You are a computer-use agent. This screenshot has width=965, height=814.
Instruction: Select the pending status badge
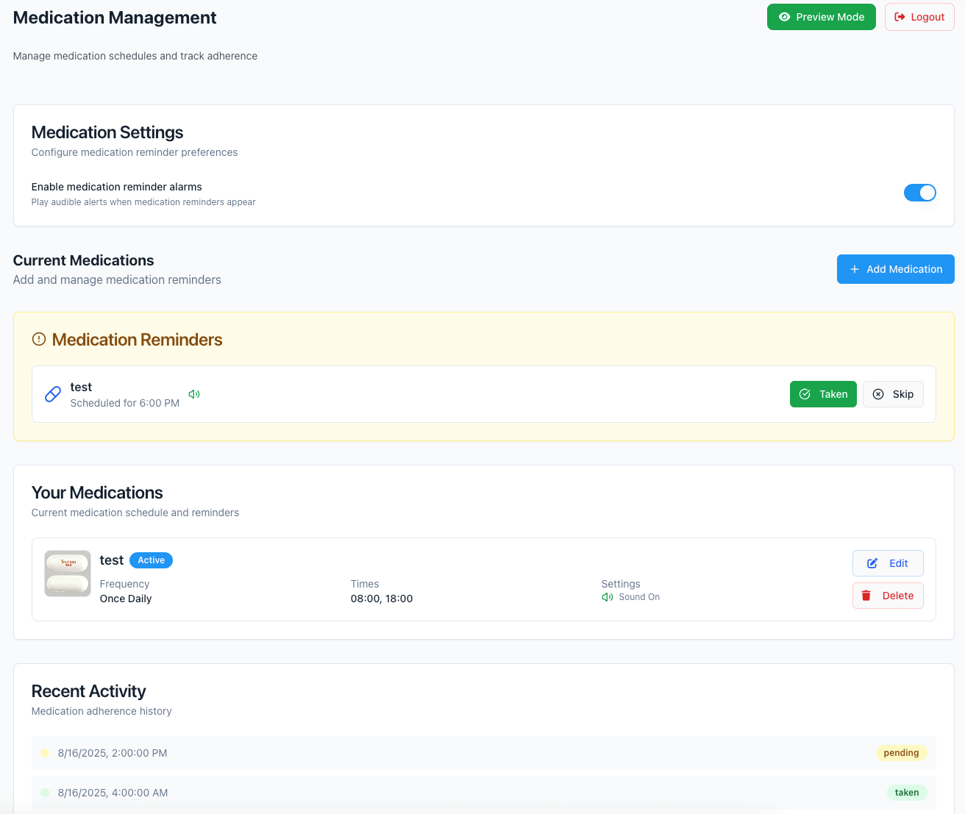[x=901, y=753]
